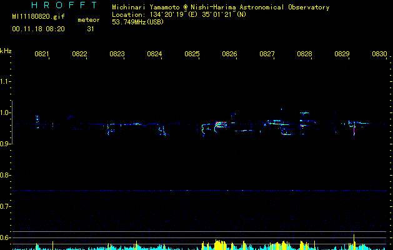Click the 0828 time marker
393x250 pixels.
pos(304,54)
